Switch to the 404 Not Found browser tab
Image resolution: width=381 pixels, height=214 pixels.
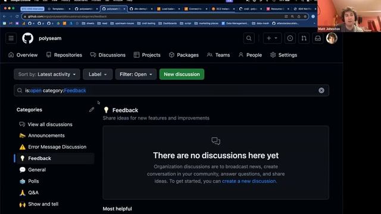click(x=305, y=9)
